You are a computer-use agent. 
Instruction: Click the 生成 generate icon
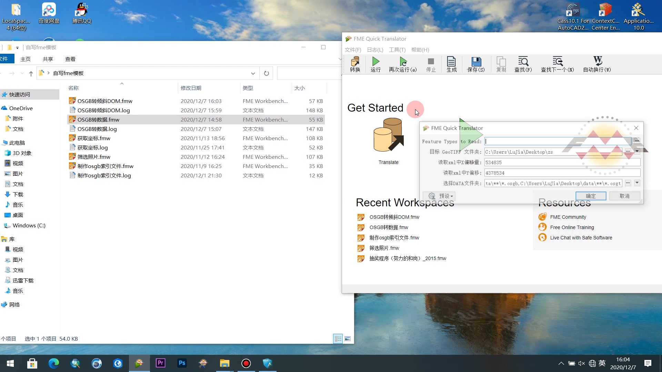tap(451, 64)
